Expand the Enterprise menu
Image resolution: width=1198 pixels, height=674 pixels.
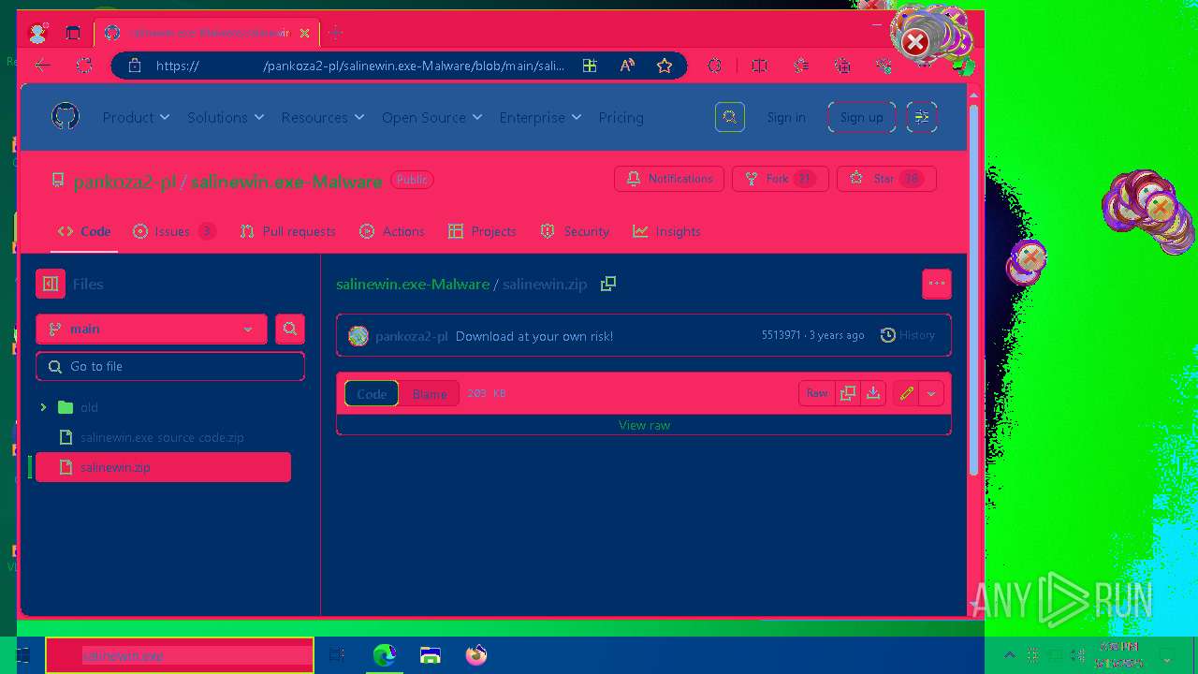click(x=540, y=117)
